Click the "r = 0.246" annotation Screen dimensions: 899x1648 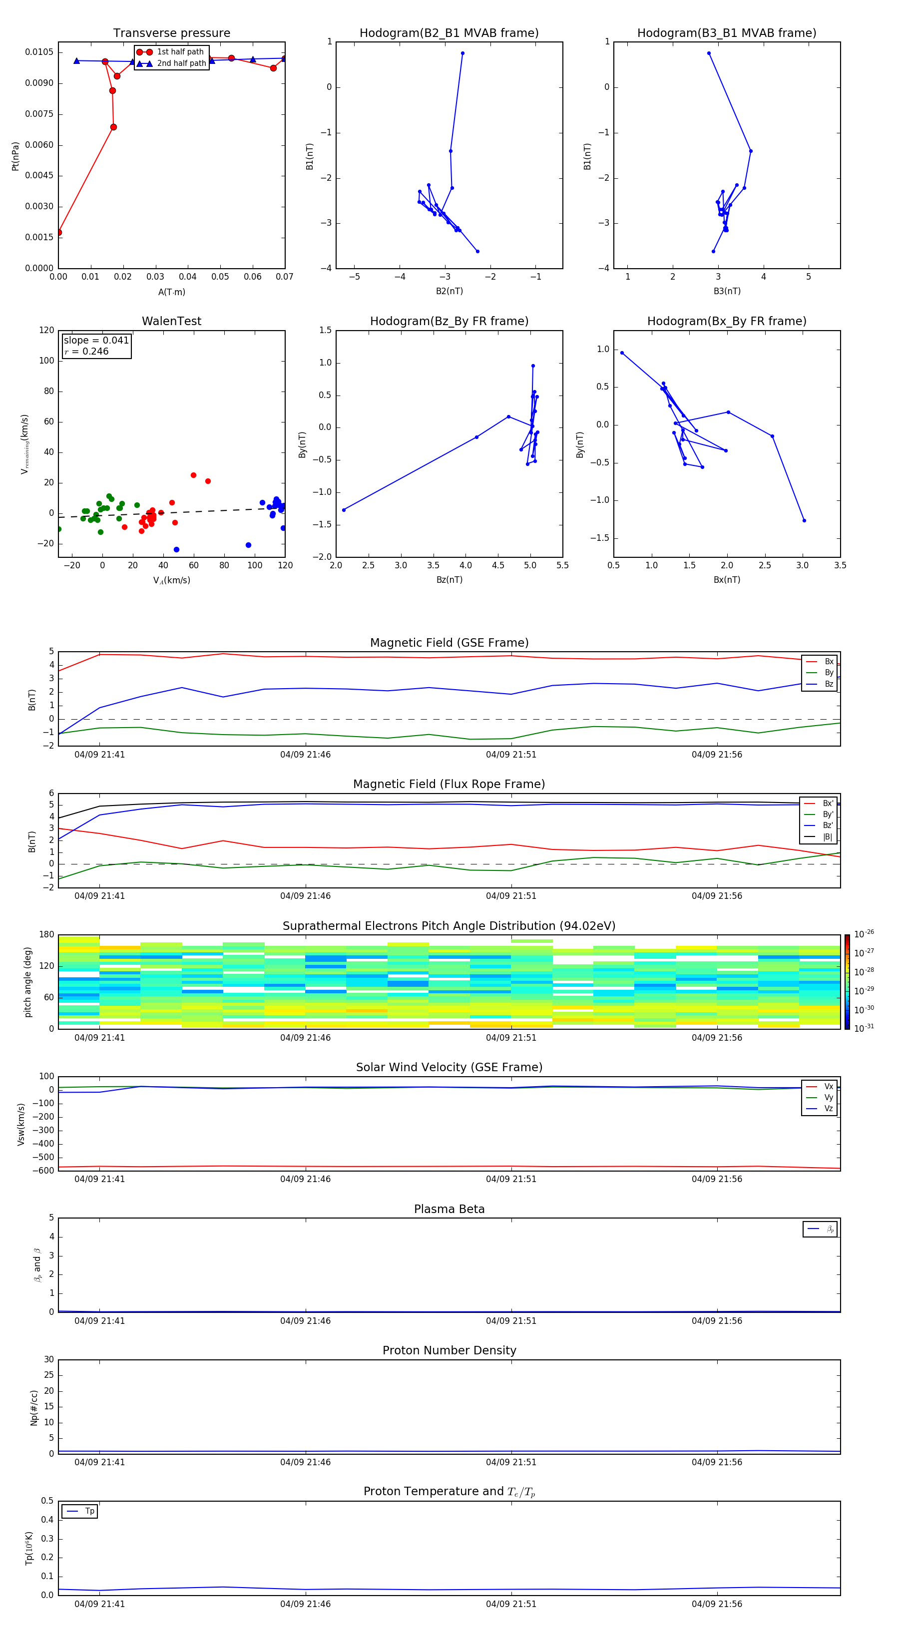point(86,351)
